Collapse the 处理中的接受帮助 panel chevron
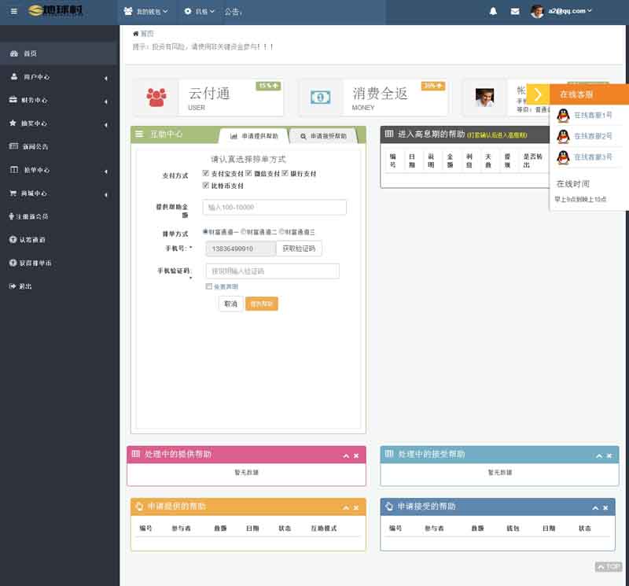The width and height of the screenshot is (629, 586). point(599,456)
